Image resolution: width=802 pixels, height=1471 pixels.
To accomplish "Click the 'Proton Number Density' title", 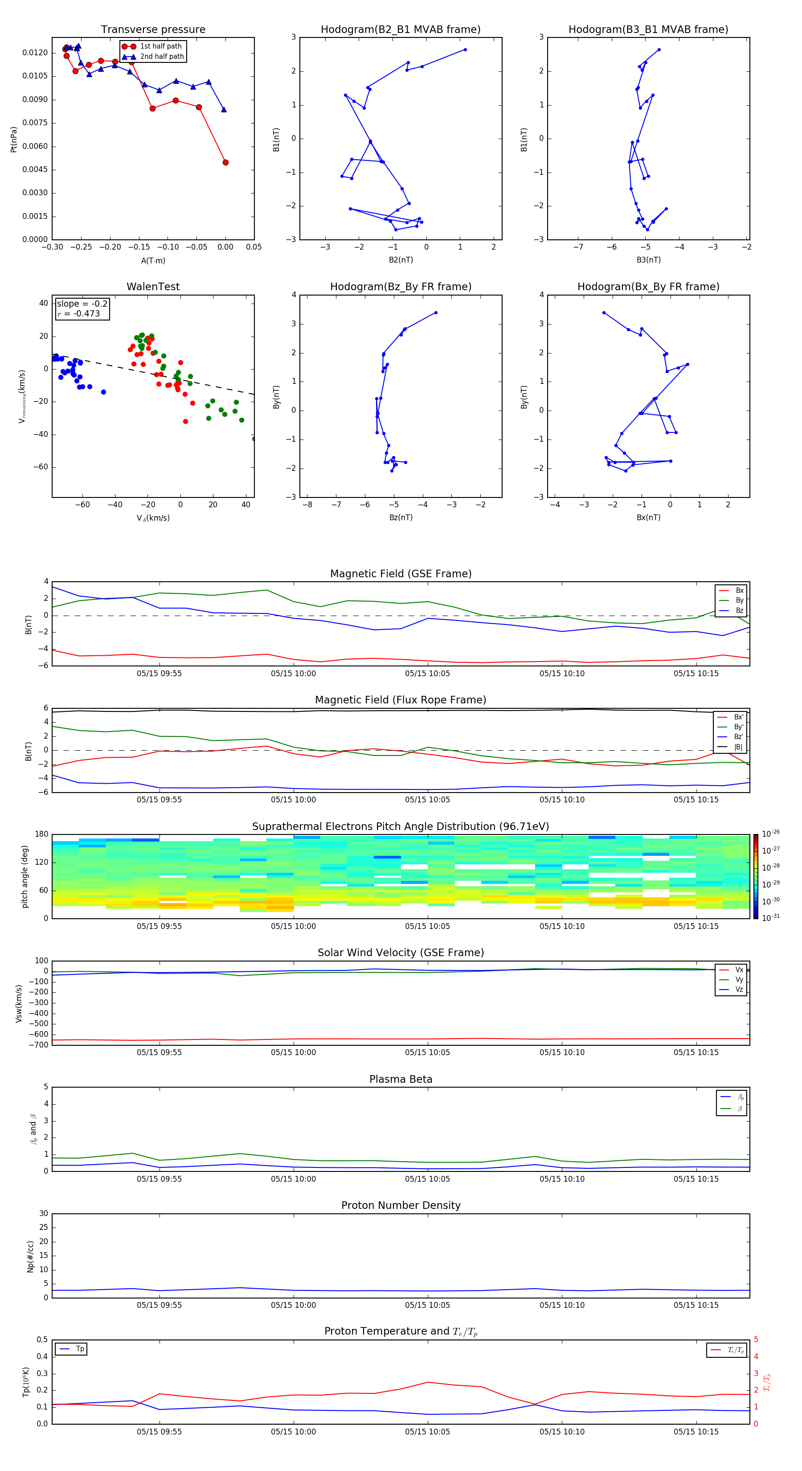I will pos(401,1205).
